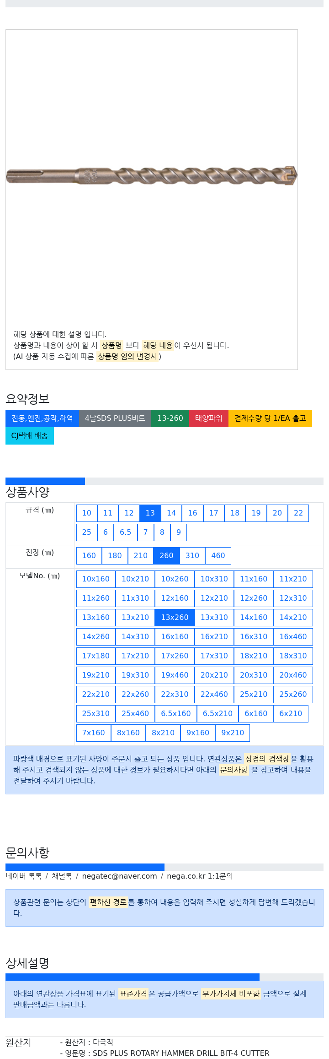This screenshot has height=1059, width=329.
Task: Select the currently active 13x260 model
Action: (x=175, y=618)
